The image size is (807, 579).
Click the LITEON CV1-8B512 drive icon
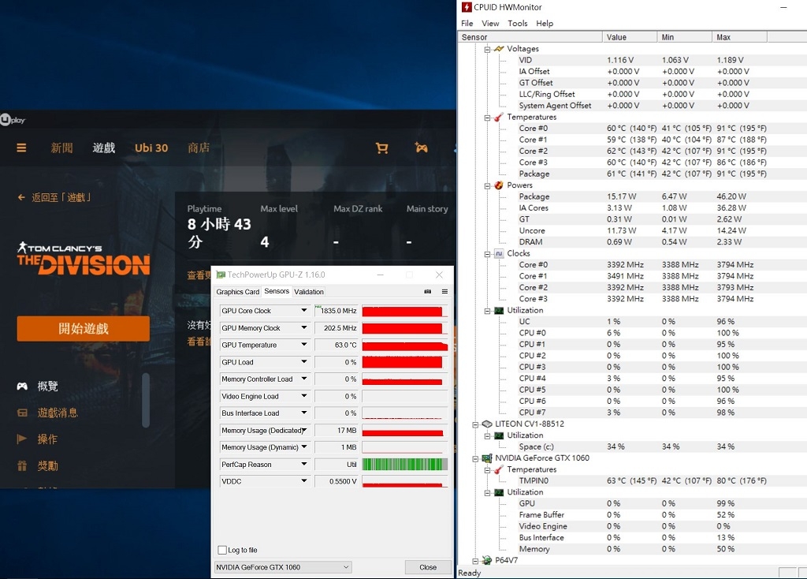pos(487,424)
